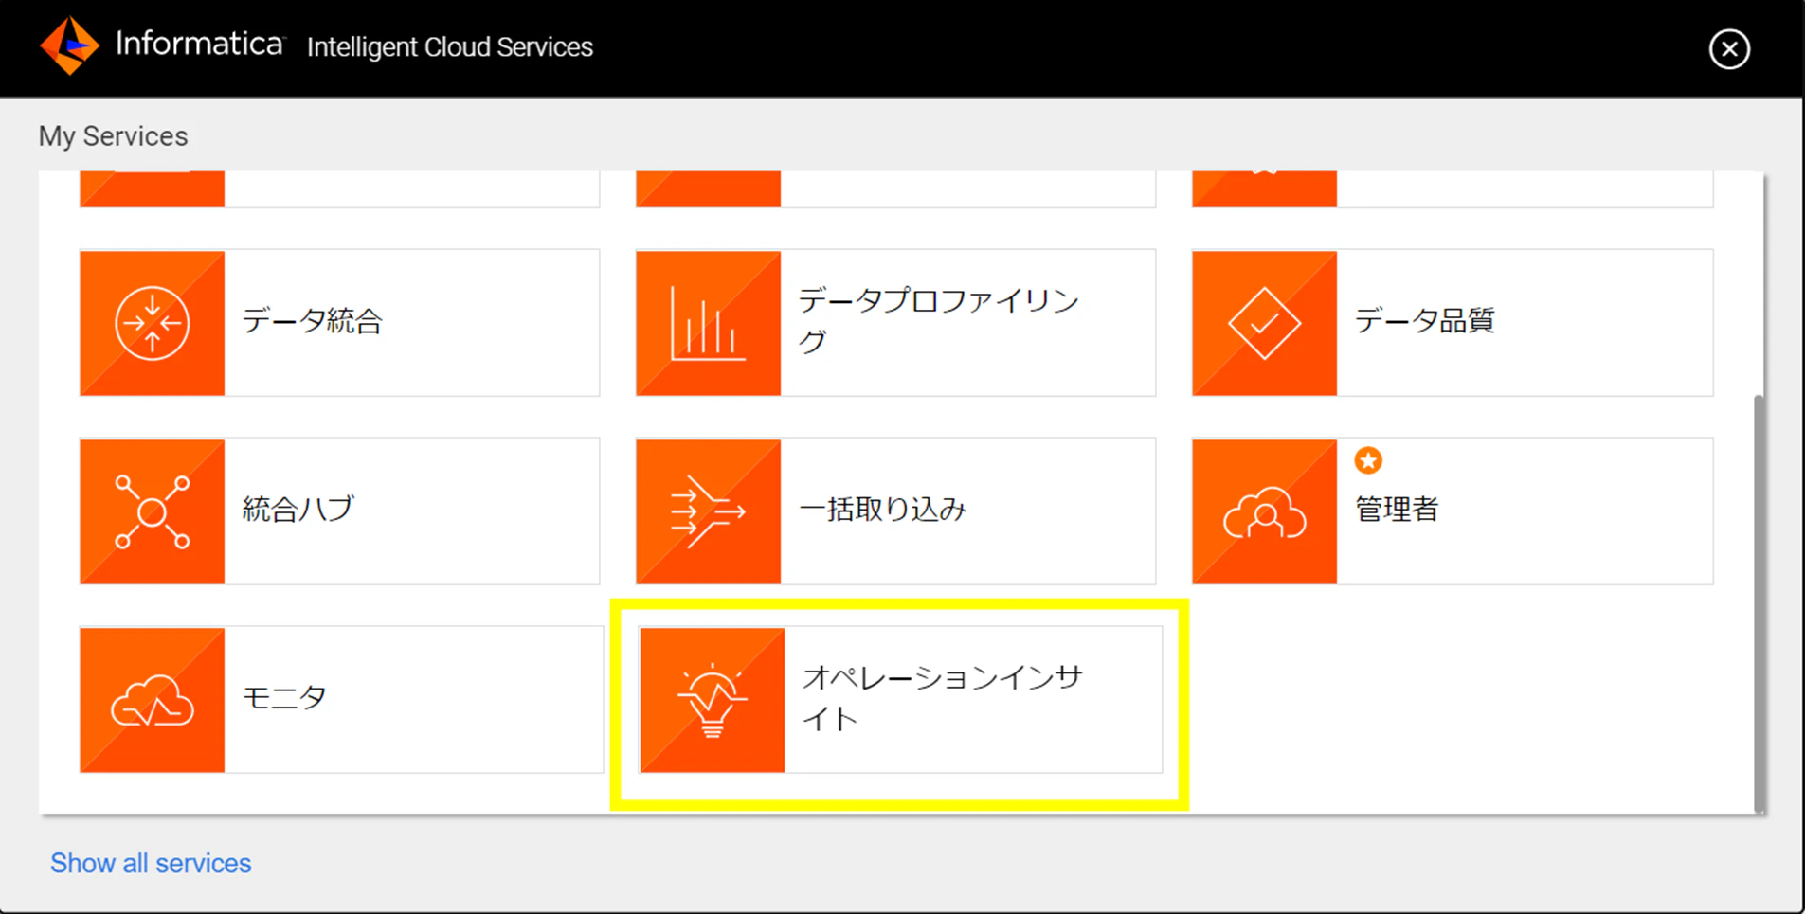Open the 管理者 cloud user icon
This screenshot has width=1805, height=914.
click(x=1265, y=511)
